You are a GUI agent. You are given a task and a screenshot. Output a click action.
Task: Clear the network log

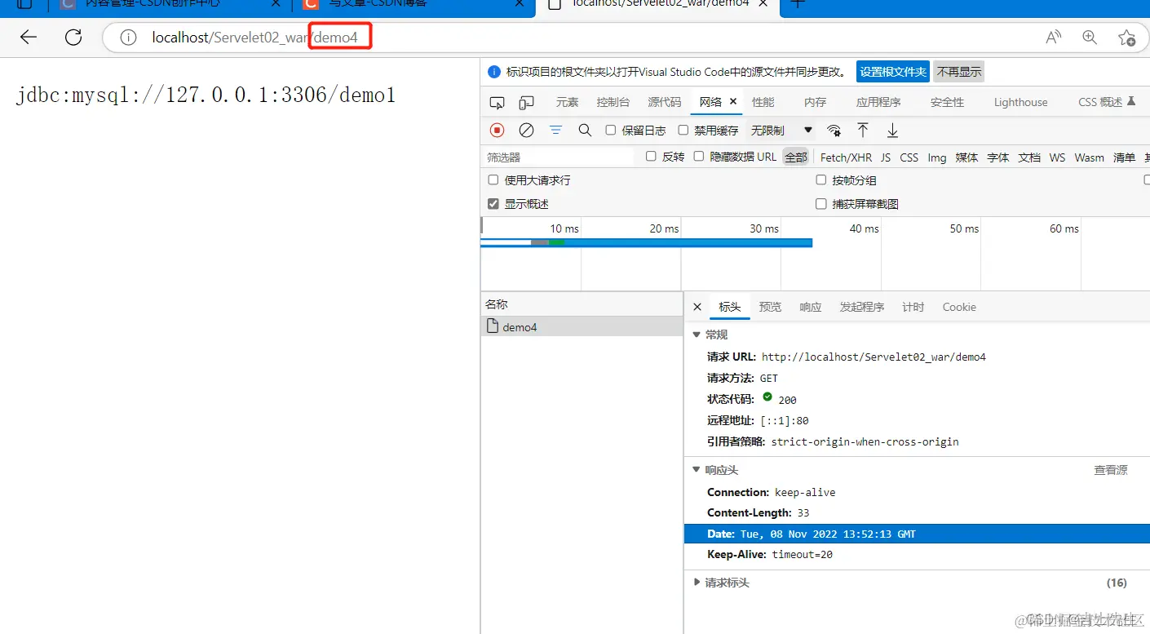coord(527,130)
